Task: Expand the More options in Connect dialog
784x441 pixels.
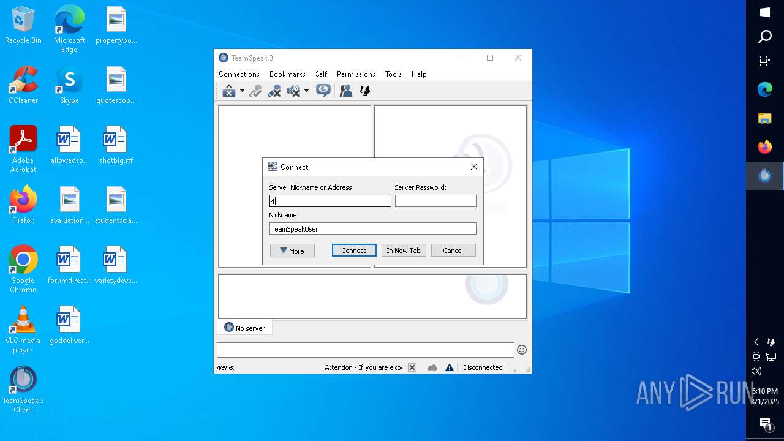Action: (x=292, y=251)
